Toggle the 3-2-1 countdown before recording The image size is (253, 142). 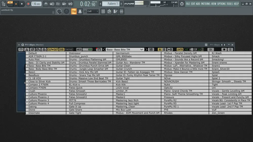coord(58,4)
